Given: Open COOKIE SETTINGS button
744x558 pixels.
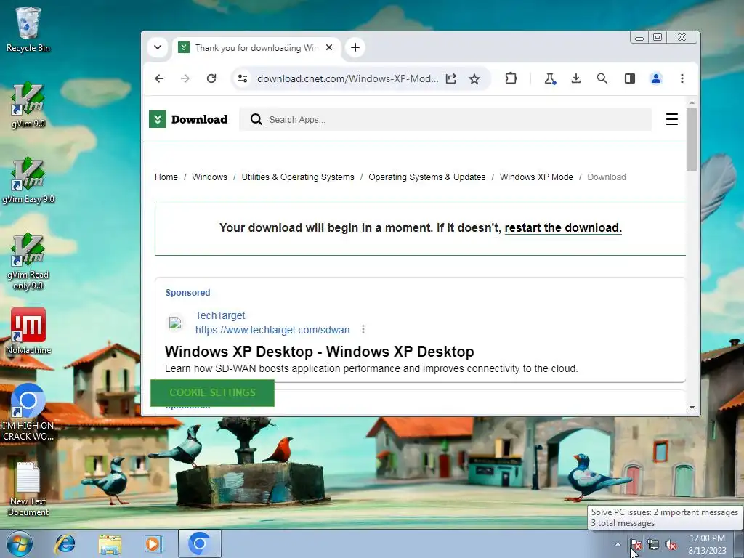Looking at the screenshot, I should (x=213, y=393).
